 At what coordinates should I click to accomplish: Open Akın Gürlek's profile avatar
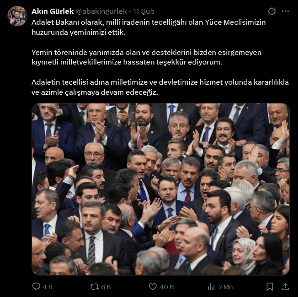pyautogui.click(x=17, y=16)
